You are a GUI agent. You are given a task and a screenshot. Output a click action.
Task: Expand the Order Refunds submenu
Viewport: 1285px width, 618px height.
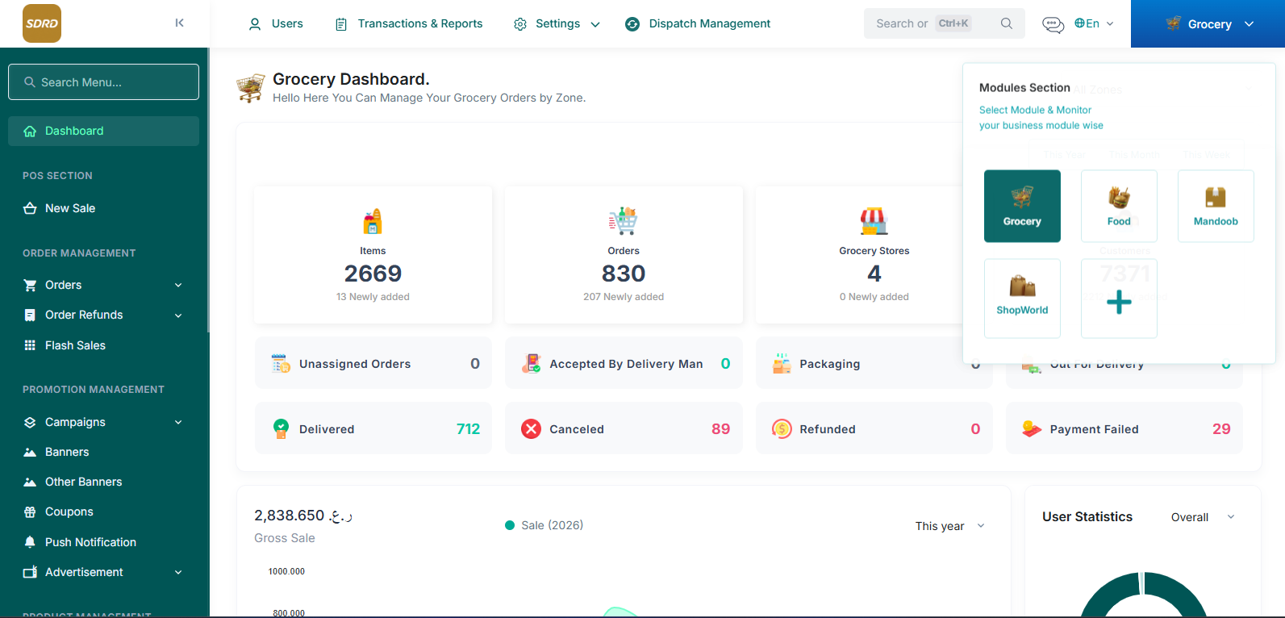click(178, 315)
